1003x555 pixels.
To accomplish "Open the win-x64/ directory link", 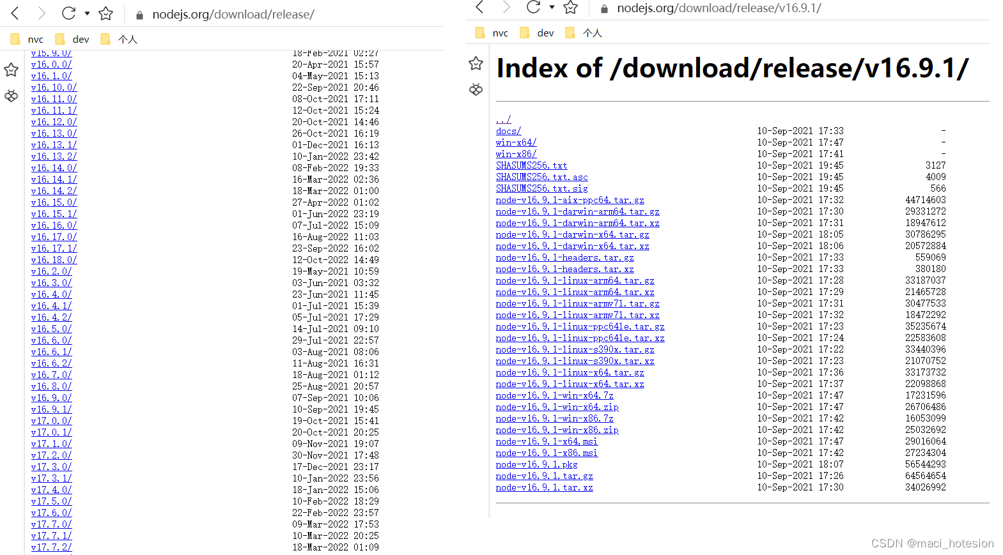I will point(516,142).
